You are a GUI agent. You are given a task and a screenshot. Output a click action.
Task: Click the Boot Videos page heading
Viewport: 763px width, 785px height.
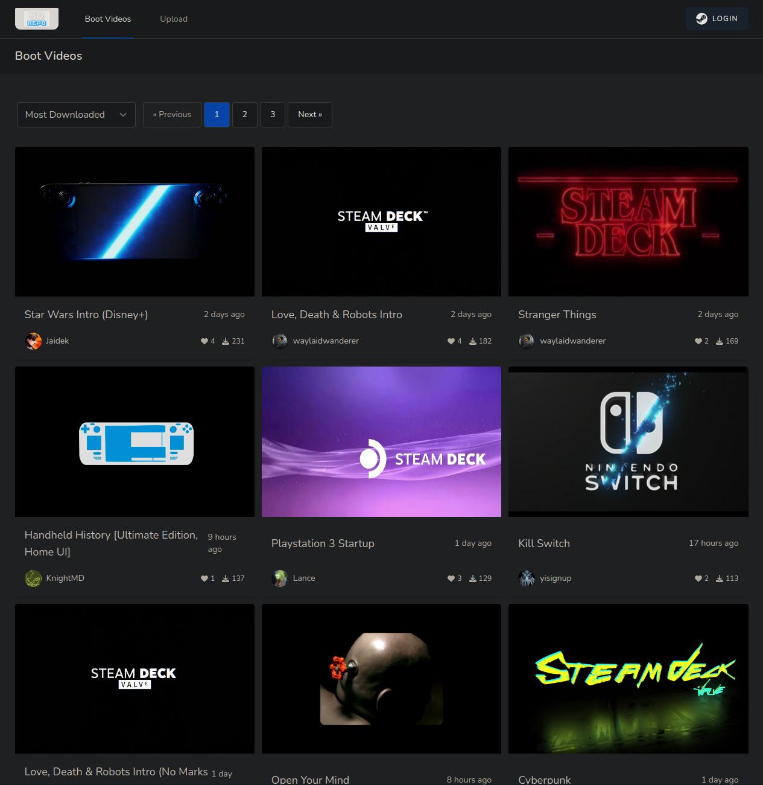pyautogui.click(x=48, y=56)
